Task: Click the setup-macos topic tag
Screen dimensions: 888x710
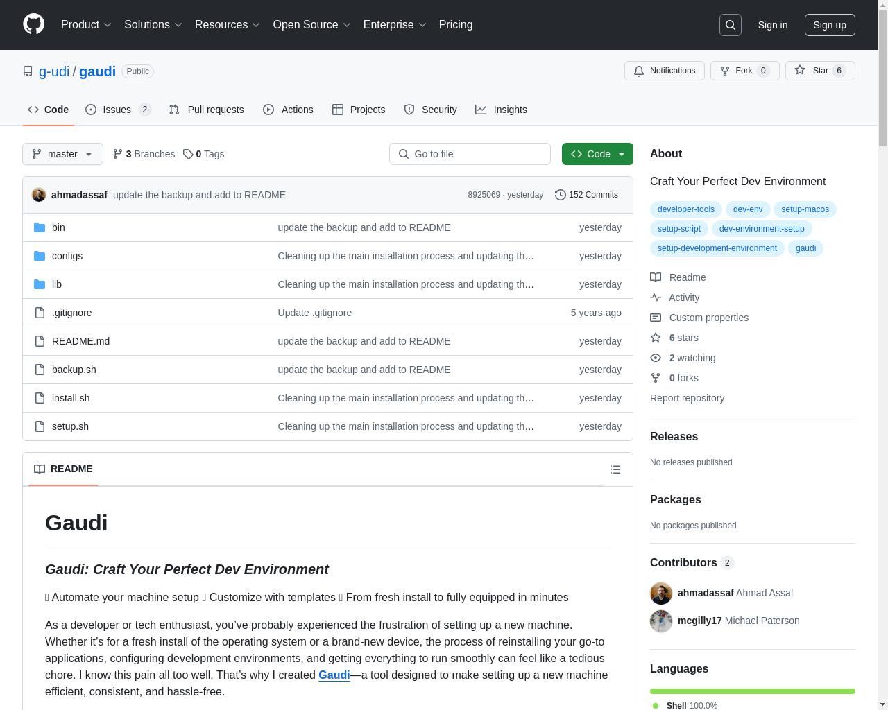Action: pos(805,209)
